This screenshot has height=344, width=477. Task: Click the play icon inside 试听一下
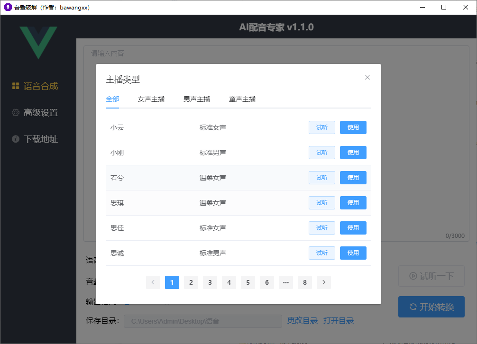(x=413, y=276)
